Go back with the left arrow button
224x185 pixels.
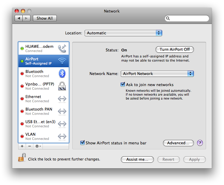(19, 18)
